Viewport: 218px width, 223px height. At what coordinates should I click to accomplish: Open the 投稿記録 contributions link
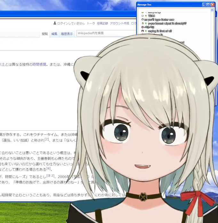tap(102, 23)
